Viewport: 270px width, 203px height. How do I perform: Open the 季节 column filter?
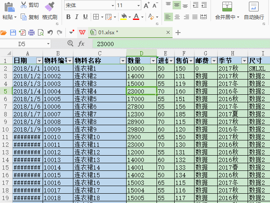(244, 61)
